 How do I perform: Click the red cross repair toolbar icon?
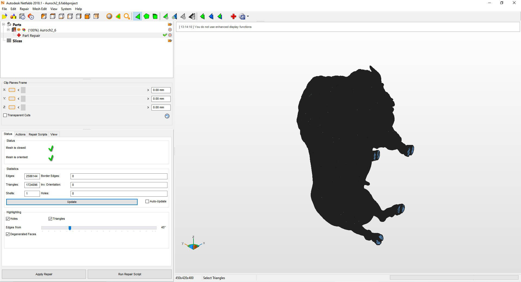point(233,17)
